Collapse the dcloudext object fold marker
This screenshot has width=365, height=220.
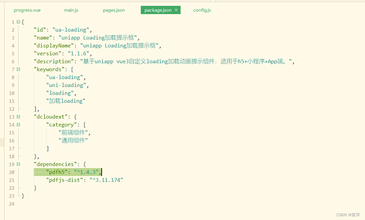click(18, 117)
